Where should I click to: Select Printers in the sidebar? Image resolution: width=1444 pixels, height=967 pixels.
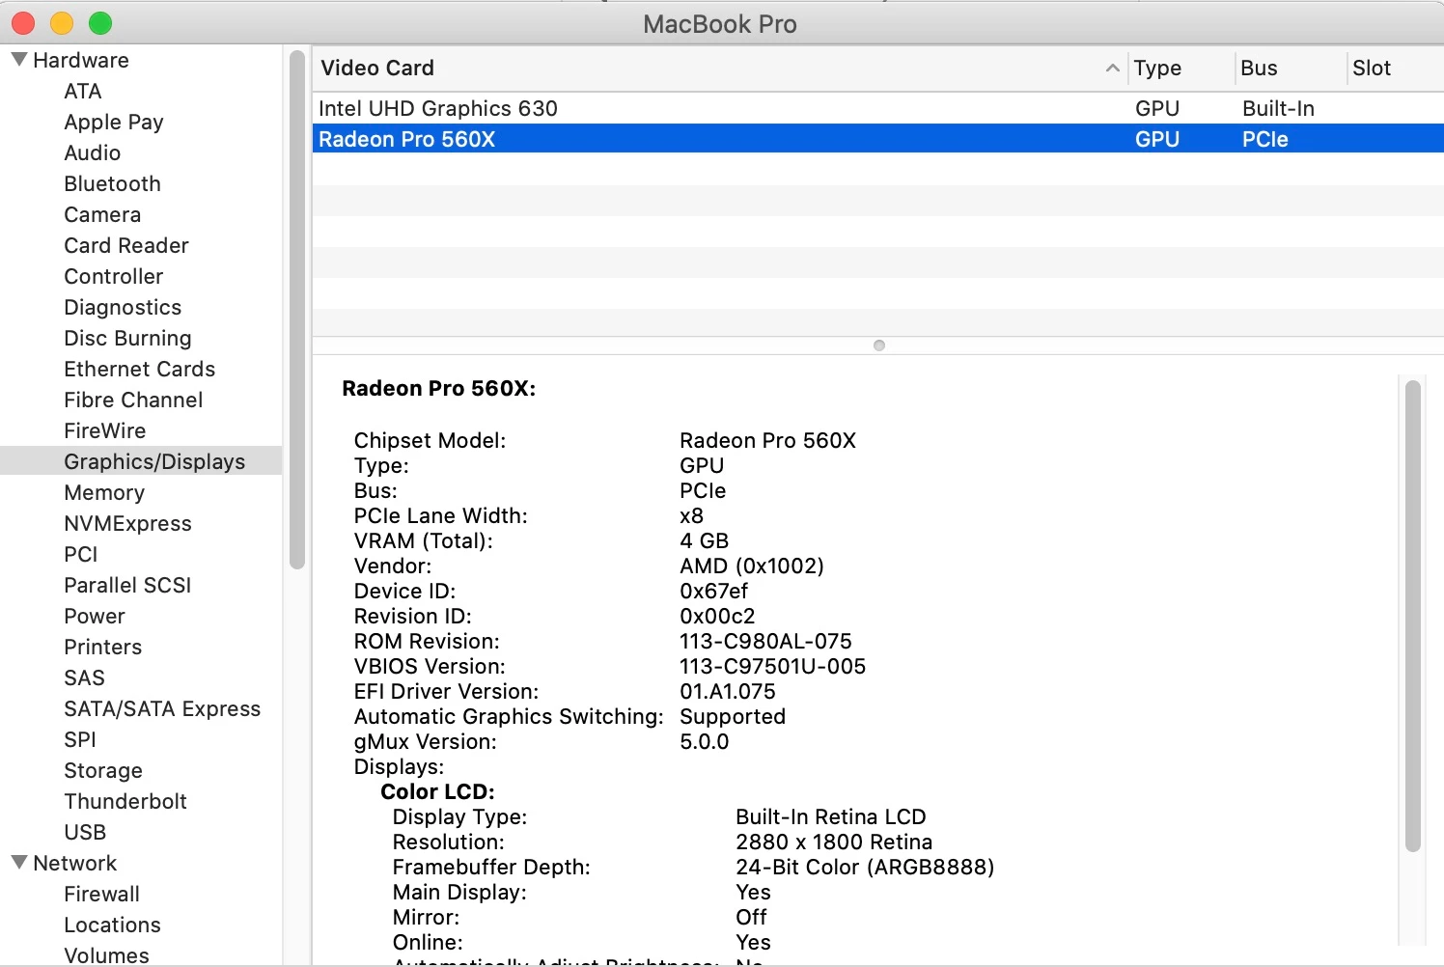103,647
